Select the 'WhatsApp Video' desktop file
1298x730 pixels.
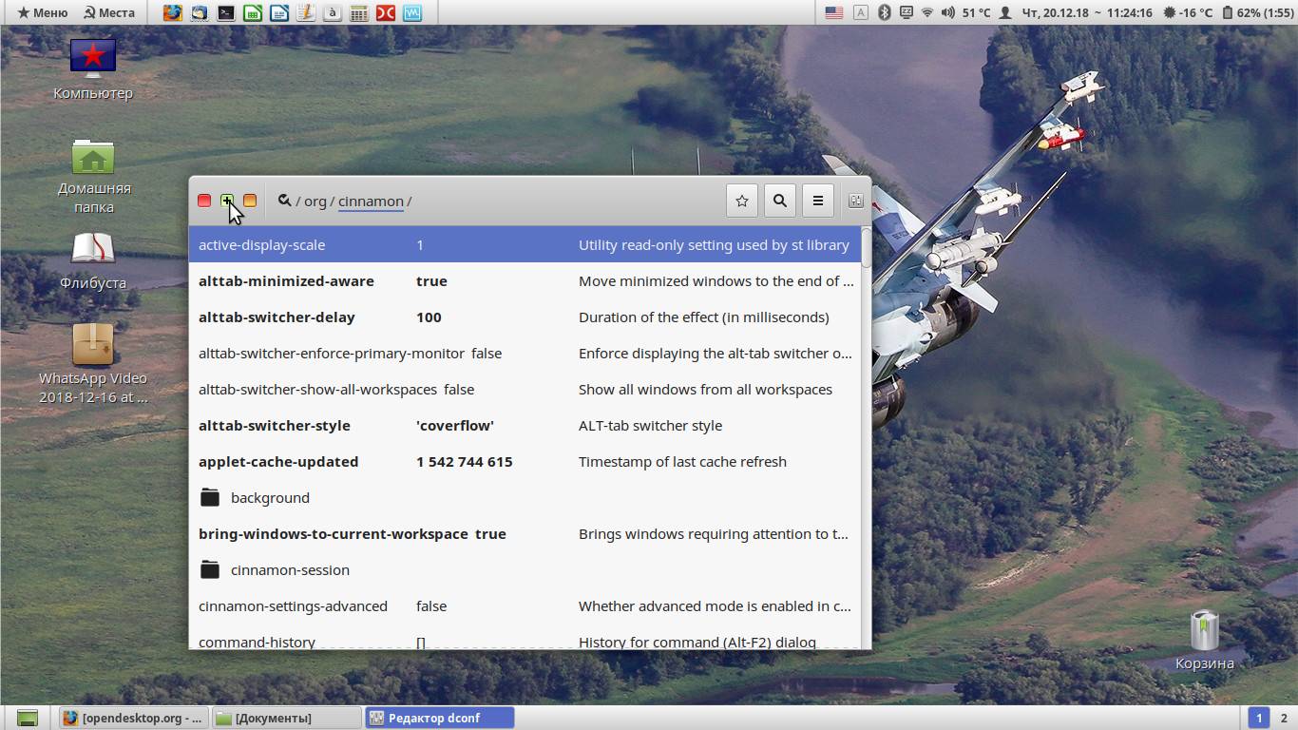93,364
